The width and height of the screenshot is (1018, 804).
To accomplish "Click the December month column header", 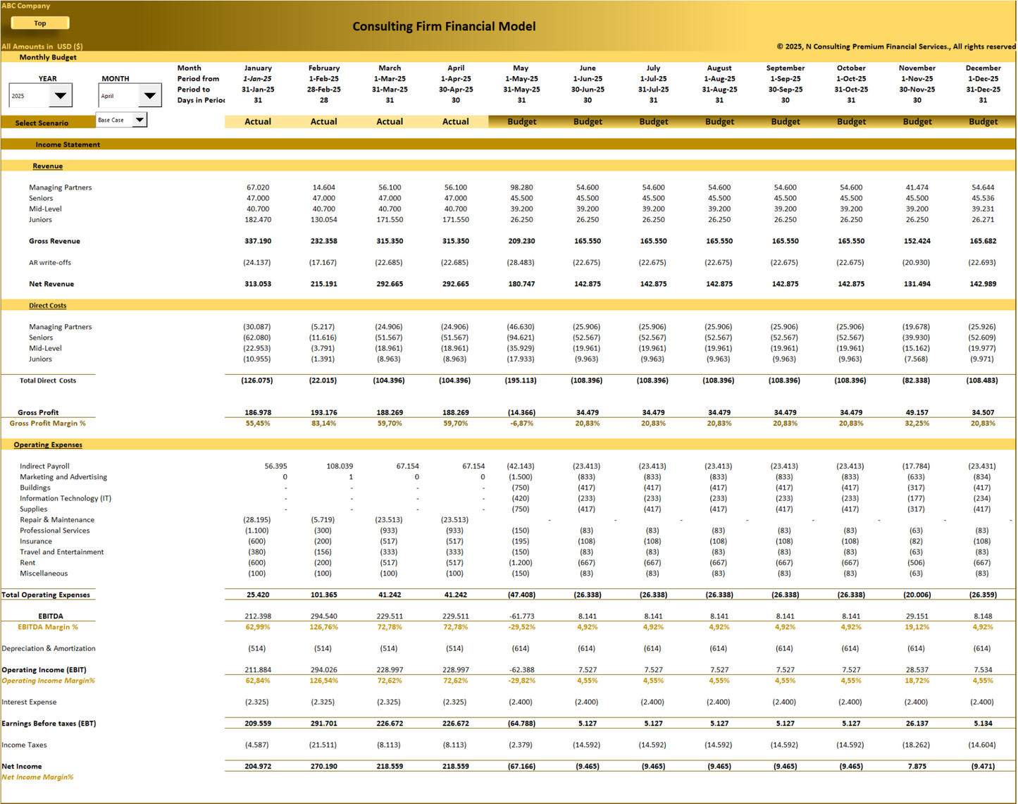I will (x=983, y=68).
